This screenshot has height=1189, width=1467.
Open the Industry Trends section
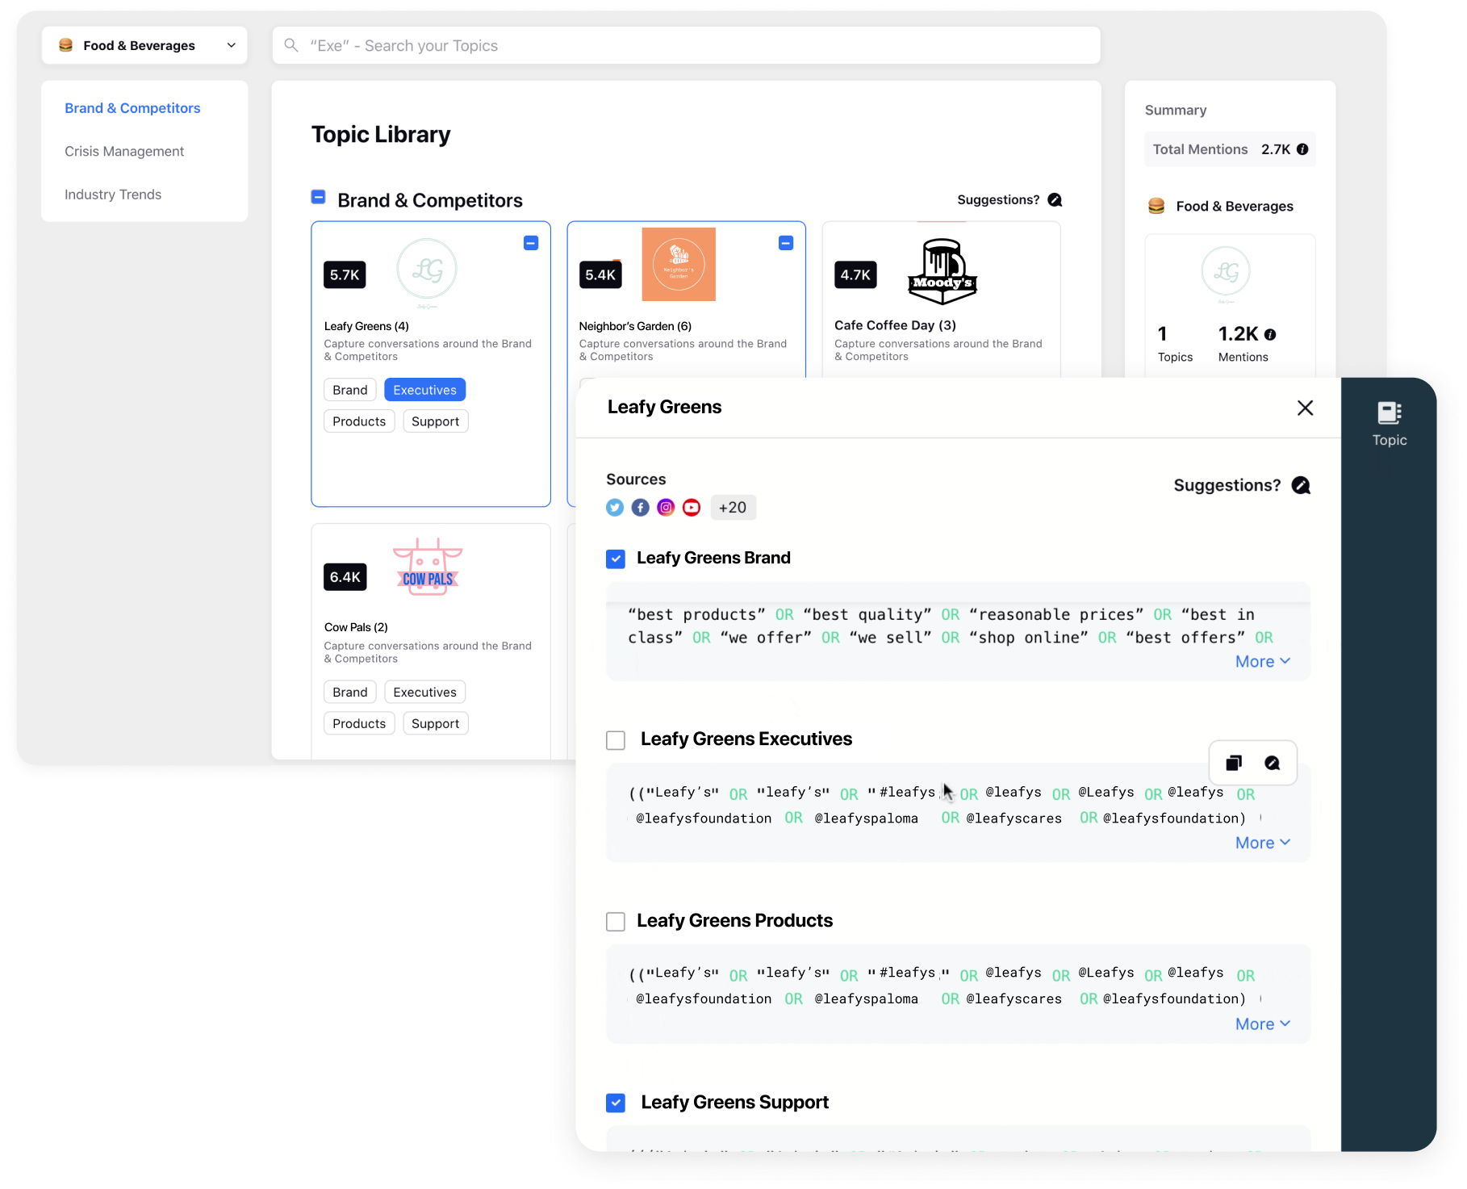(113, 194)
